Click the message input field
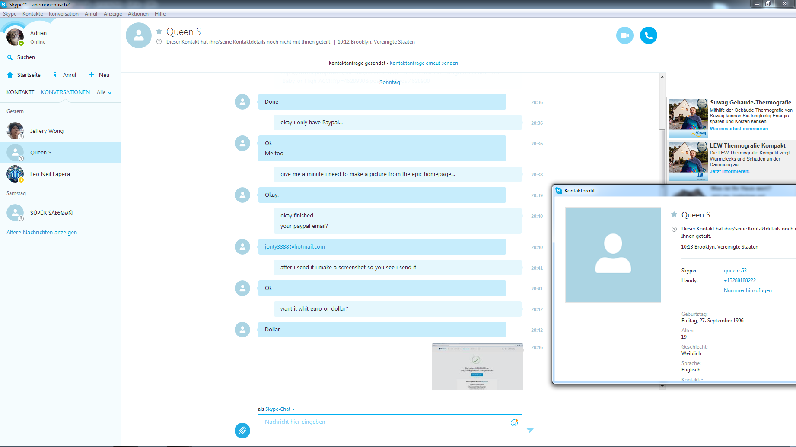This screenshot has height=447, width=796. point(390,426)
